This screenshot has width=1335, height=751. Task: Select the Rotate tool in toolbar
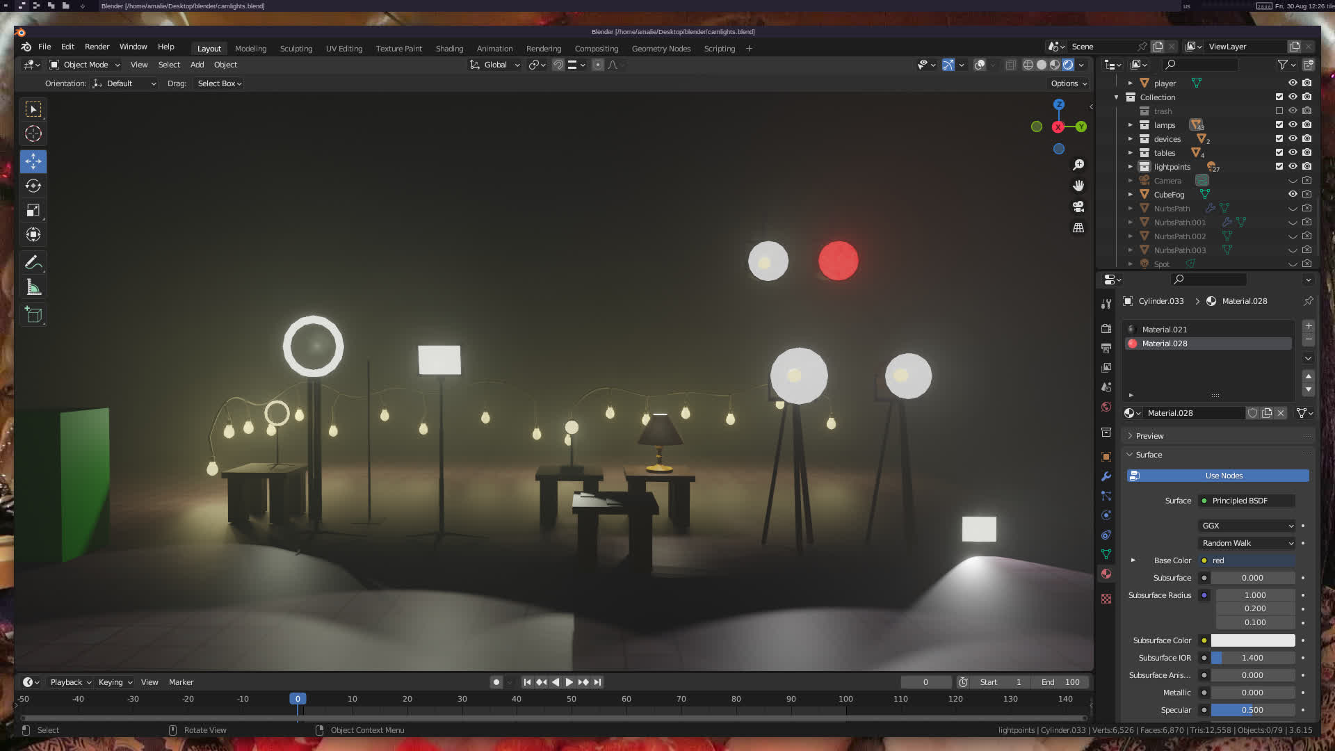pyautogui.click(x=33, y=186)
